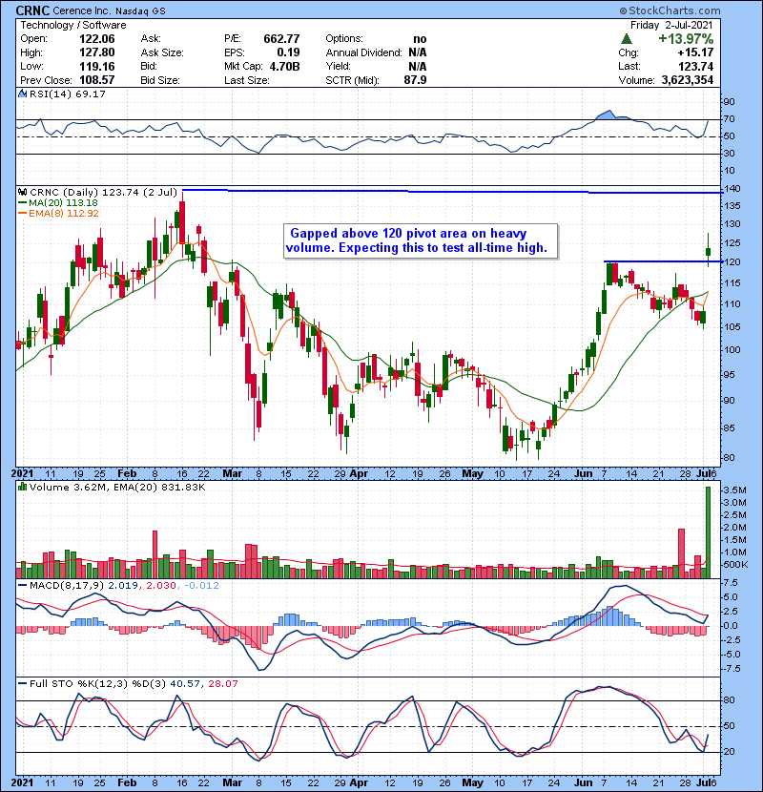Screen dimensions: 763x792
Task: Click the tallest green volume bar for July
Action: [x=708, y=531]
